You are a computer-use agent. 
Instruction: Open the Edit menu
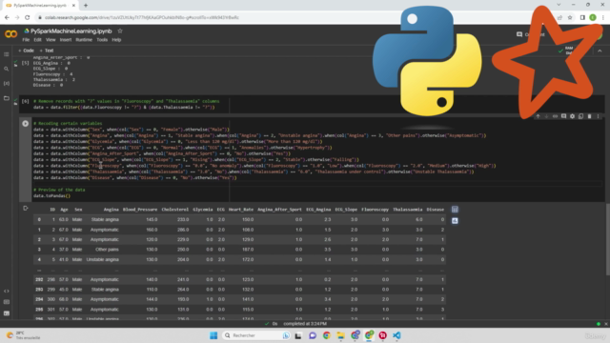pyautogui.click(x=37, y=40)
